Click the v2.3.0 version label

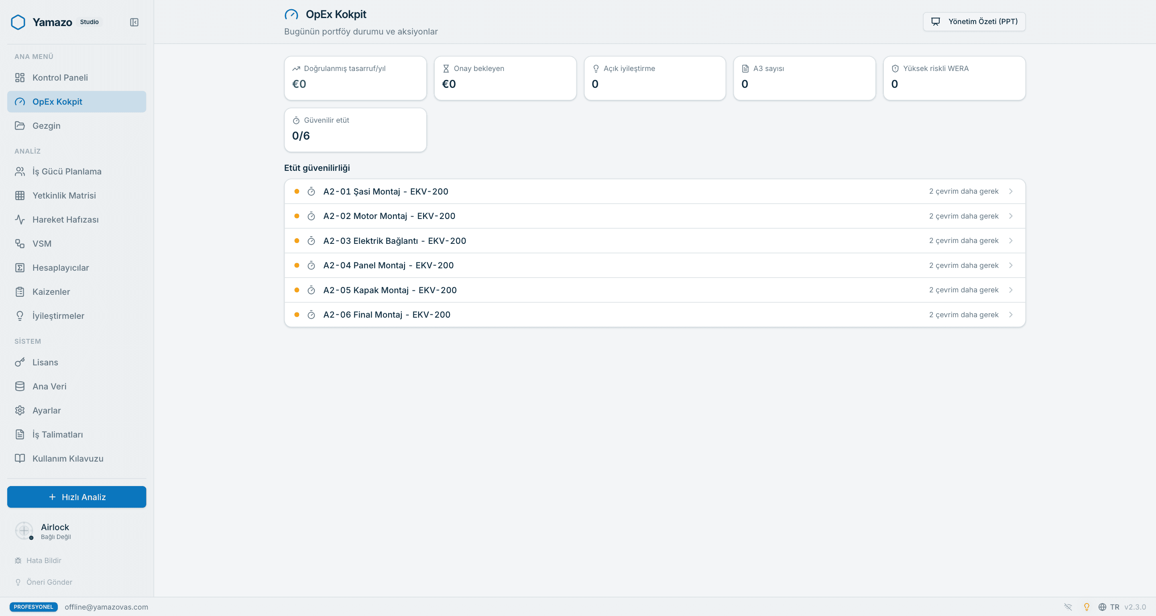(x=1135, y=607)
